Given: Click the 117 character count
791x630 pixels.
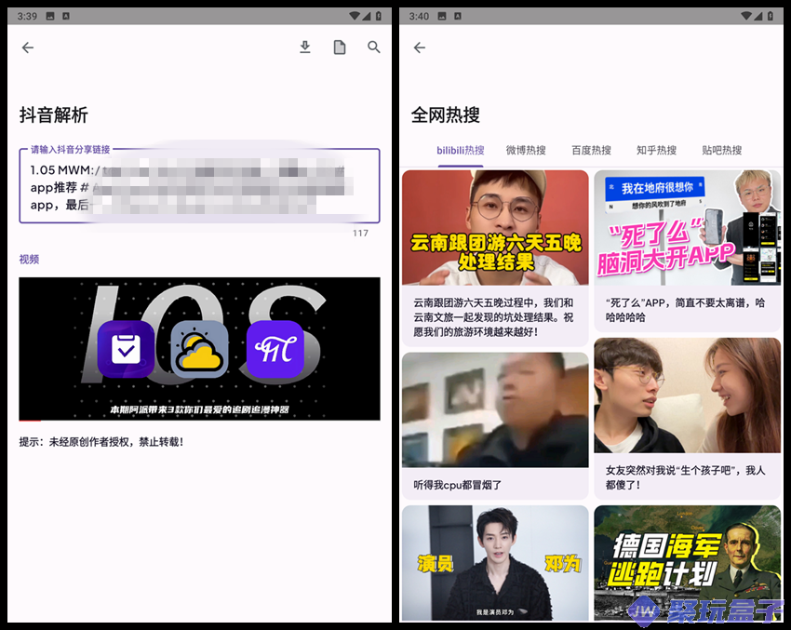Looking at the screenshot, I should pyautogui.click(x=360, y=233).
